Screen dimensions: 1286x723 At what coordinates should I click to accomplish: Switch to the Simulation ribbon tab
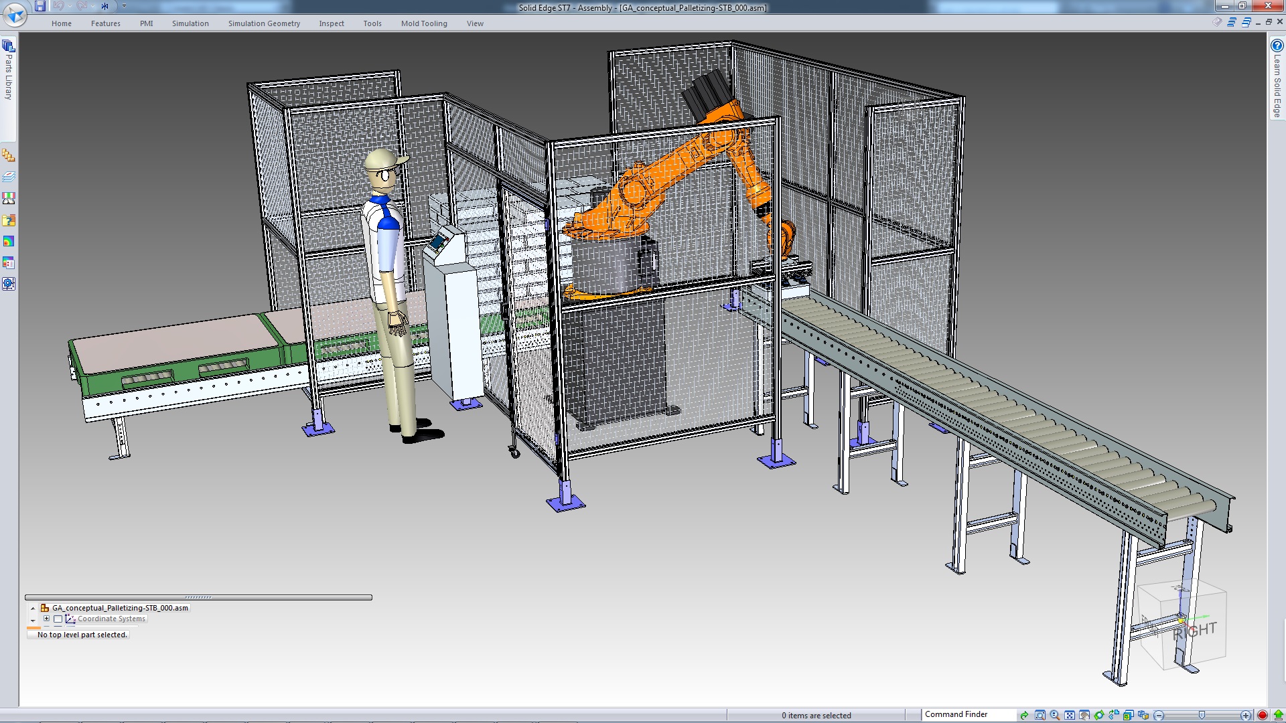190,23
